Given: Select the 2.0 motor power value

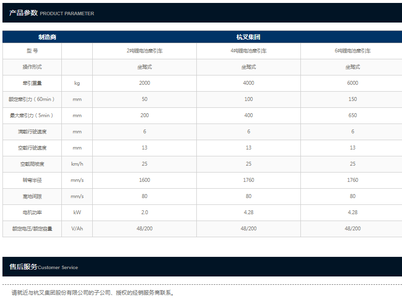Looking at the screenshot, I should tap(145, 212).
